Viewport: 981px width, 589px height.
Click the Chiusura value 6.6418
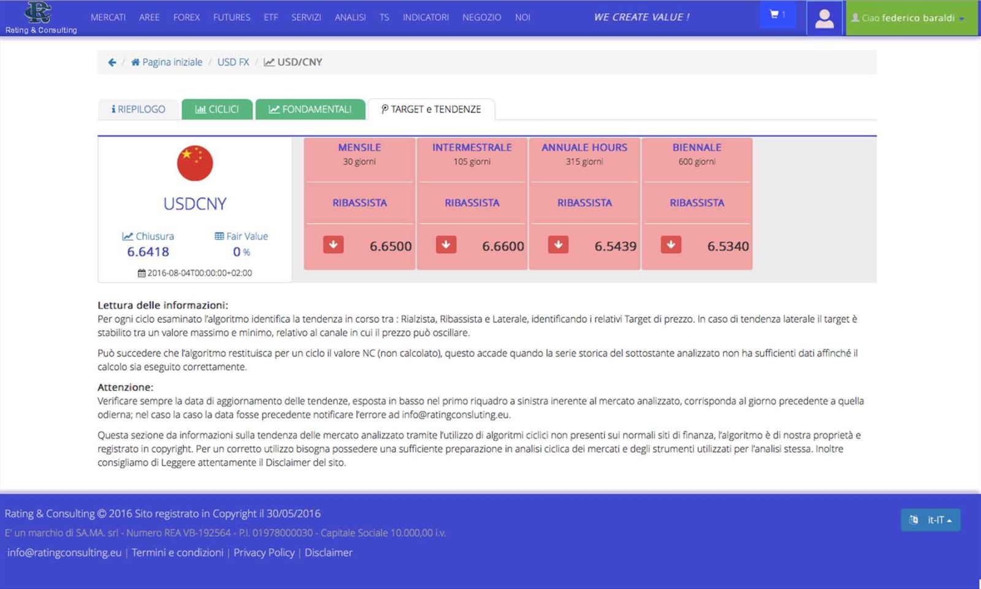click(x=148, y=251)
